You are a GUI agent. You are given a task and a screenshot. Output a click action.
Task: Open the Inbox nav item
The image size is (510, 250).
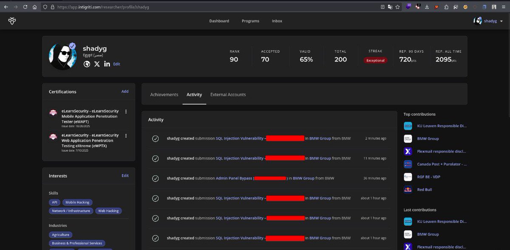click(x=277, y=21)
